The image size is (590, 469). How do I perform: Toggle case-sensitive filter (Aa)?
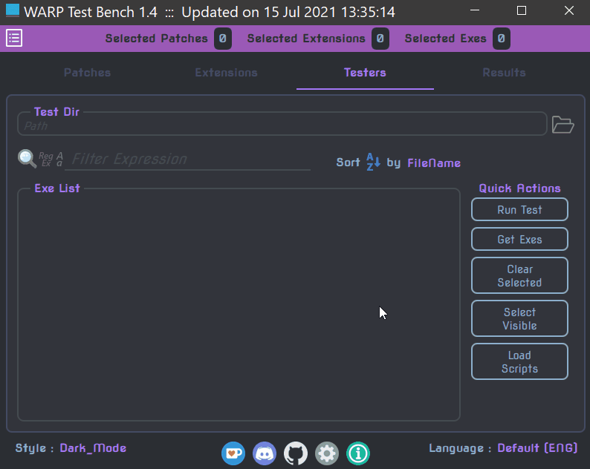click(59, 160)
